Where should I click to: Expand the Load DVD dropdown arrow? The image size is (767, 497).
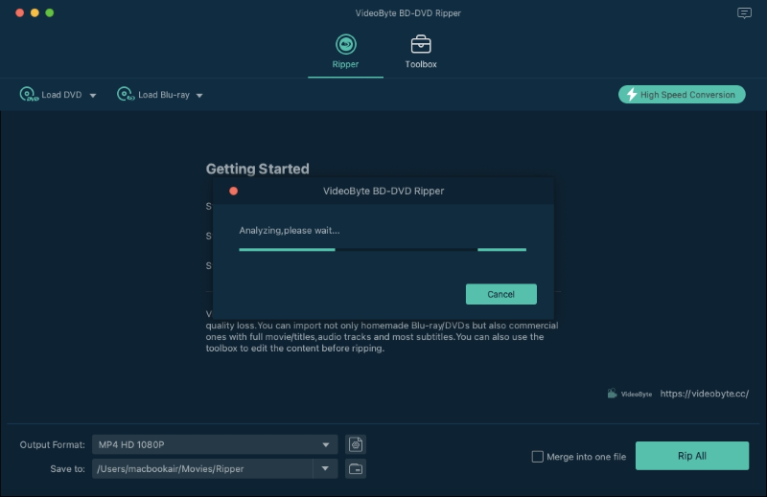92,96
